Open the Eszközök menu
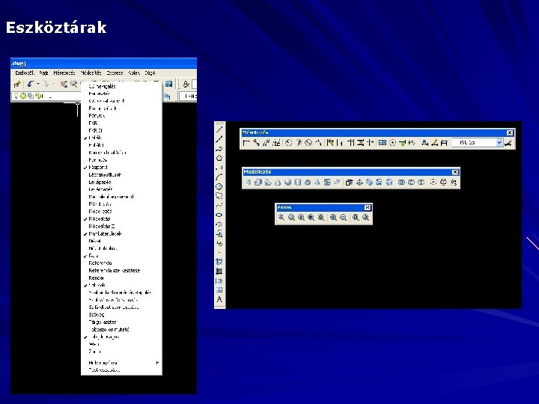 (x=25, y=73)
